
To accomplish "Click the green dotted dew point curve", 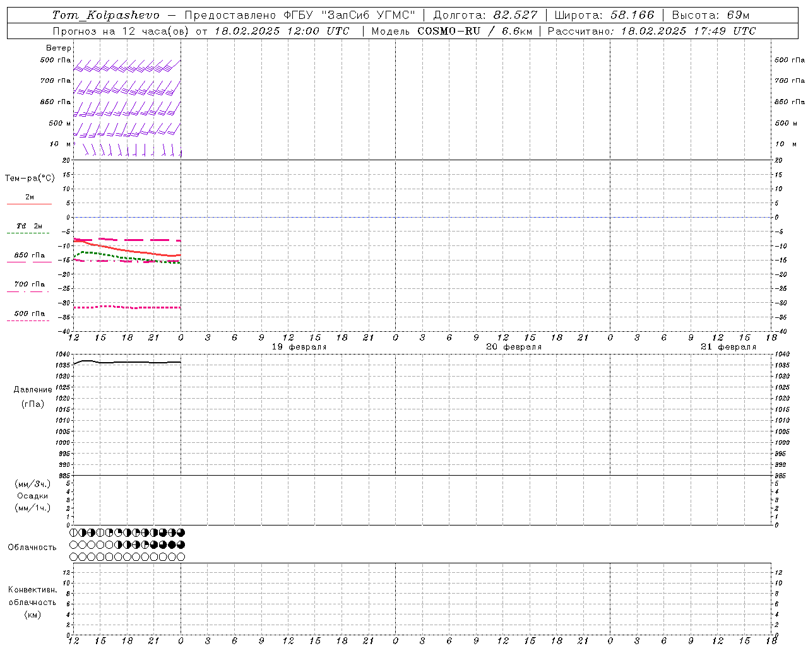I will pyautogui.click(x=126, y=257).
